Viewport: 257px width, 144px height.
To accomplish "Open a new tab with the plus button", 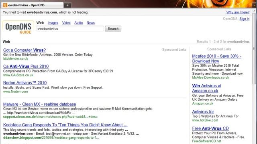I will (67, 5).
